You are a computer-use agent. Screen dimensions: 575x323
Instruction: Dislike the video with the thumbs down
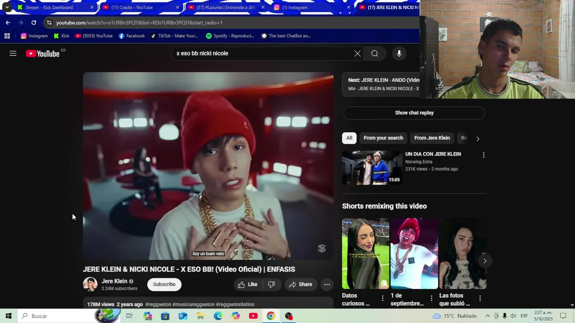coord(271,284)
